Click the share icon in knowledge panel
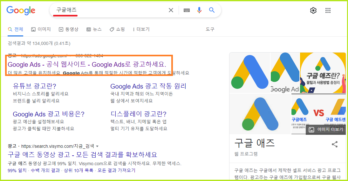The height and width of the screenshot is (181, 348). point(335,144)
